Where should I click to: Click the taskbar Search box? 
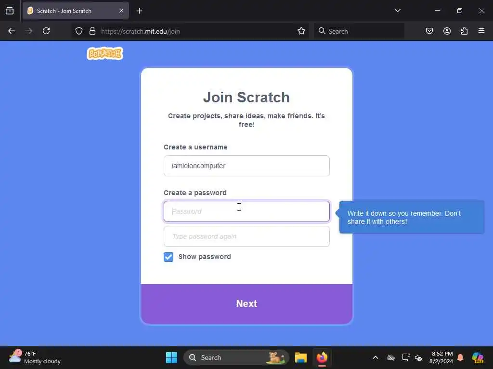pyautogui.click(x=236, y=357)
